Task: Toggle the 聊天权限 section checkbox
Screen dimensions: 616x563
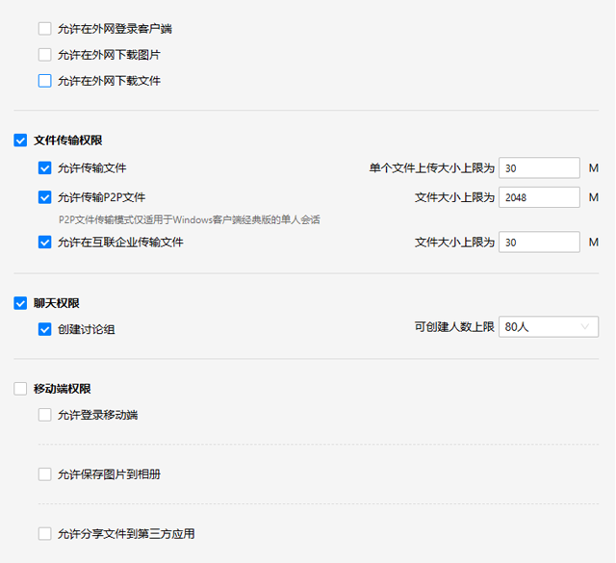Action: tap(20, 303)
